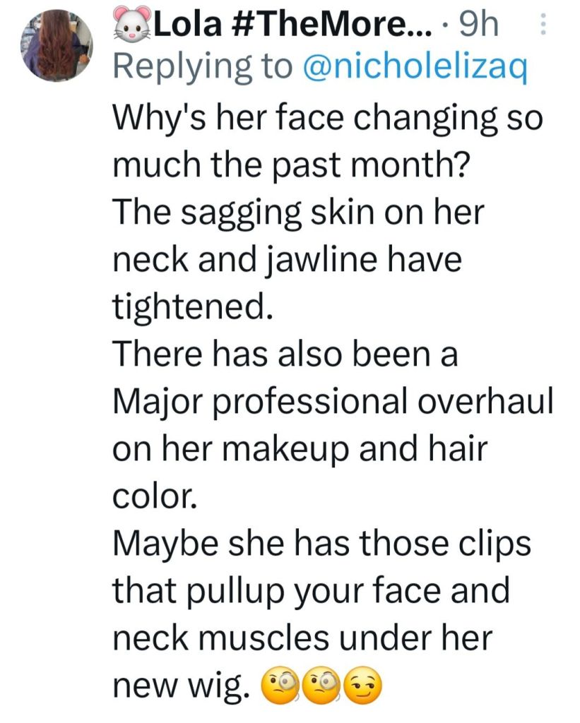
Task: Click the line "The sagging skin on her"
Action: (297, 212)
